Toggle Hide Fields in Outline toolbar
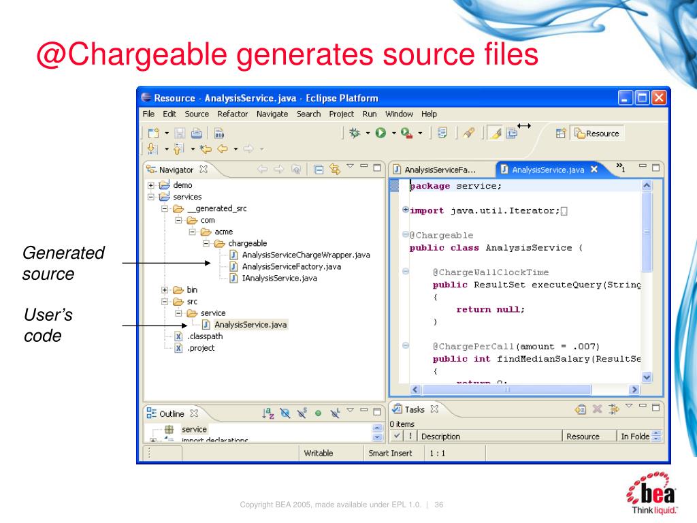Screen dimensions: 697x523 (285, 413)
